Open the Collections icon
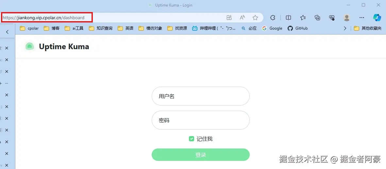 point(318,18)
